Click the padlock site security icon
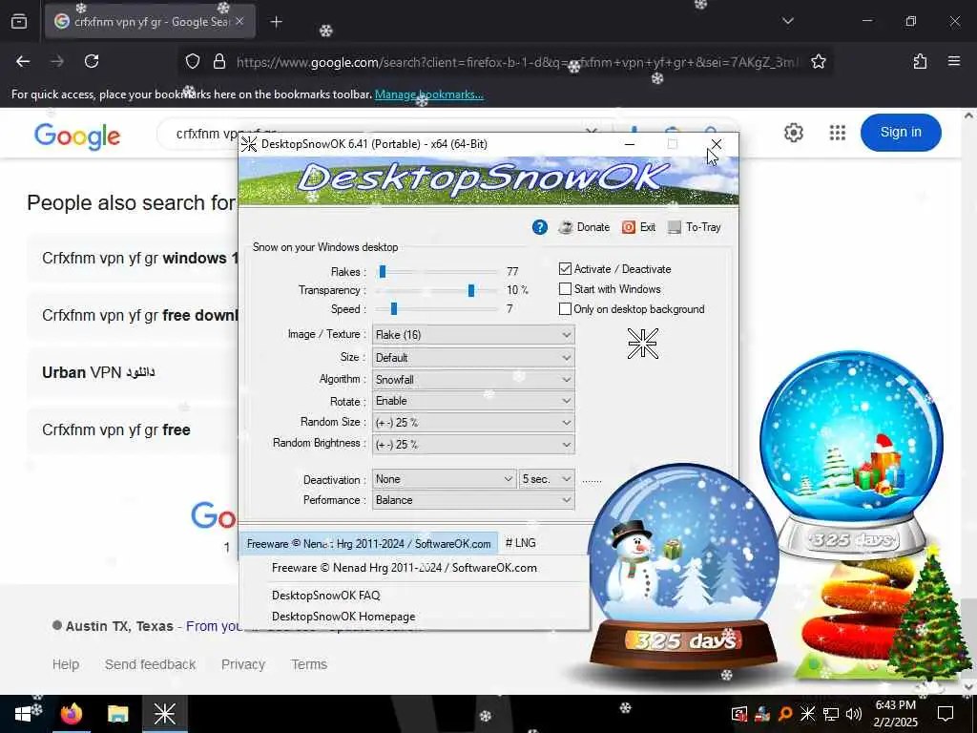Screen dimensions: 977x733 218,61
